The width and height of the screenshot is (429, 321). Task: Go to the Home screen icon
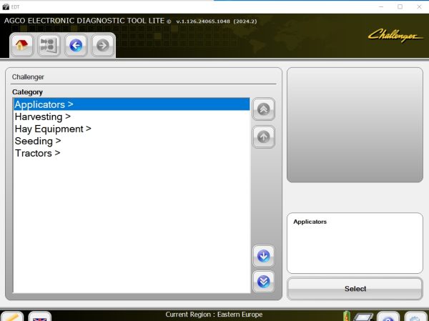point(22,45)
